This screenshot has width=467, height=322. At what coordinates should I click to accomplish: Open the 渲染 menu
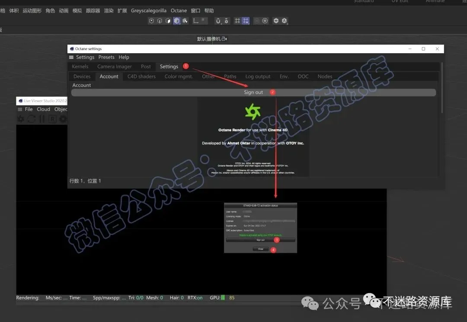pyautogui.click(x=109, y=11)
